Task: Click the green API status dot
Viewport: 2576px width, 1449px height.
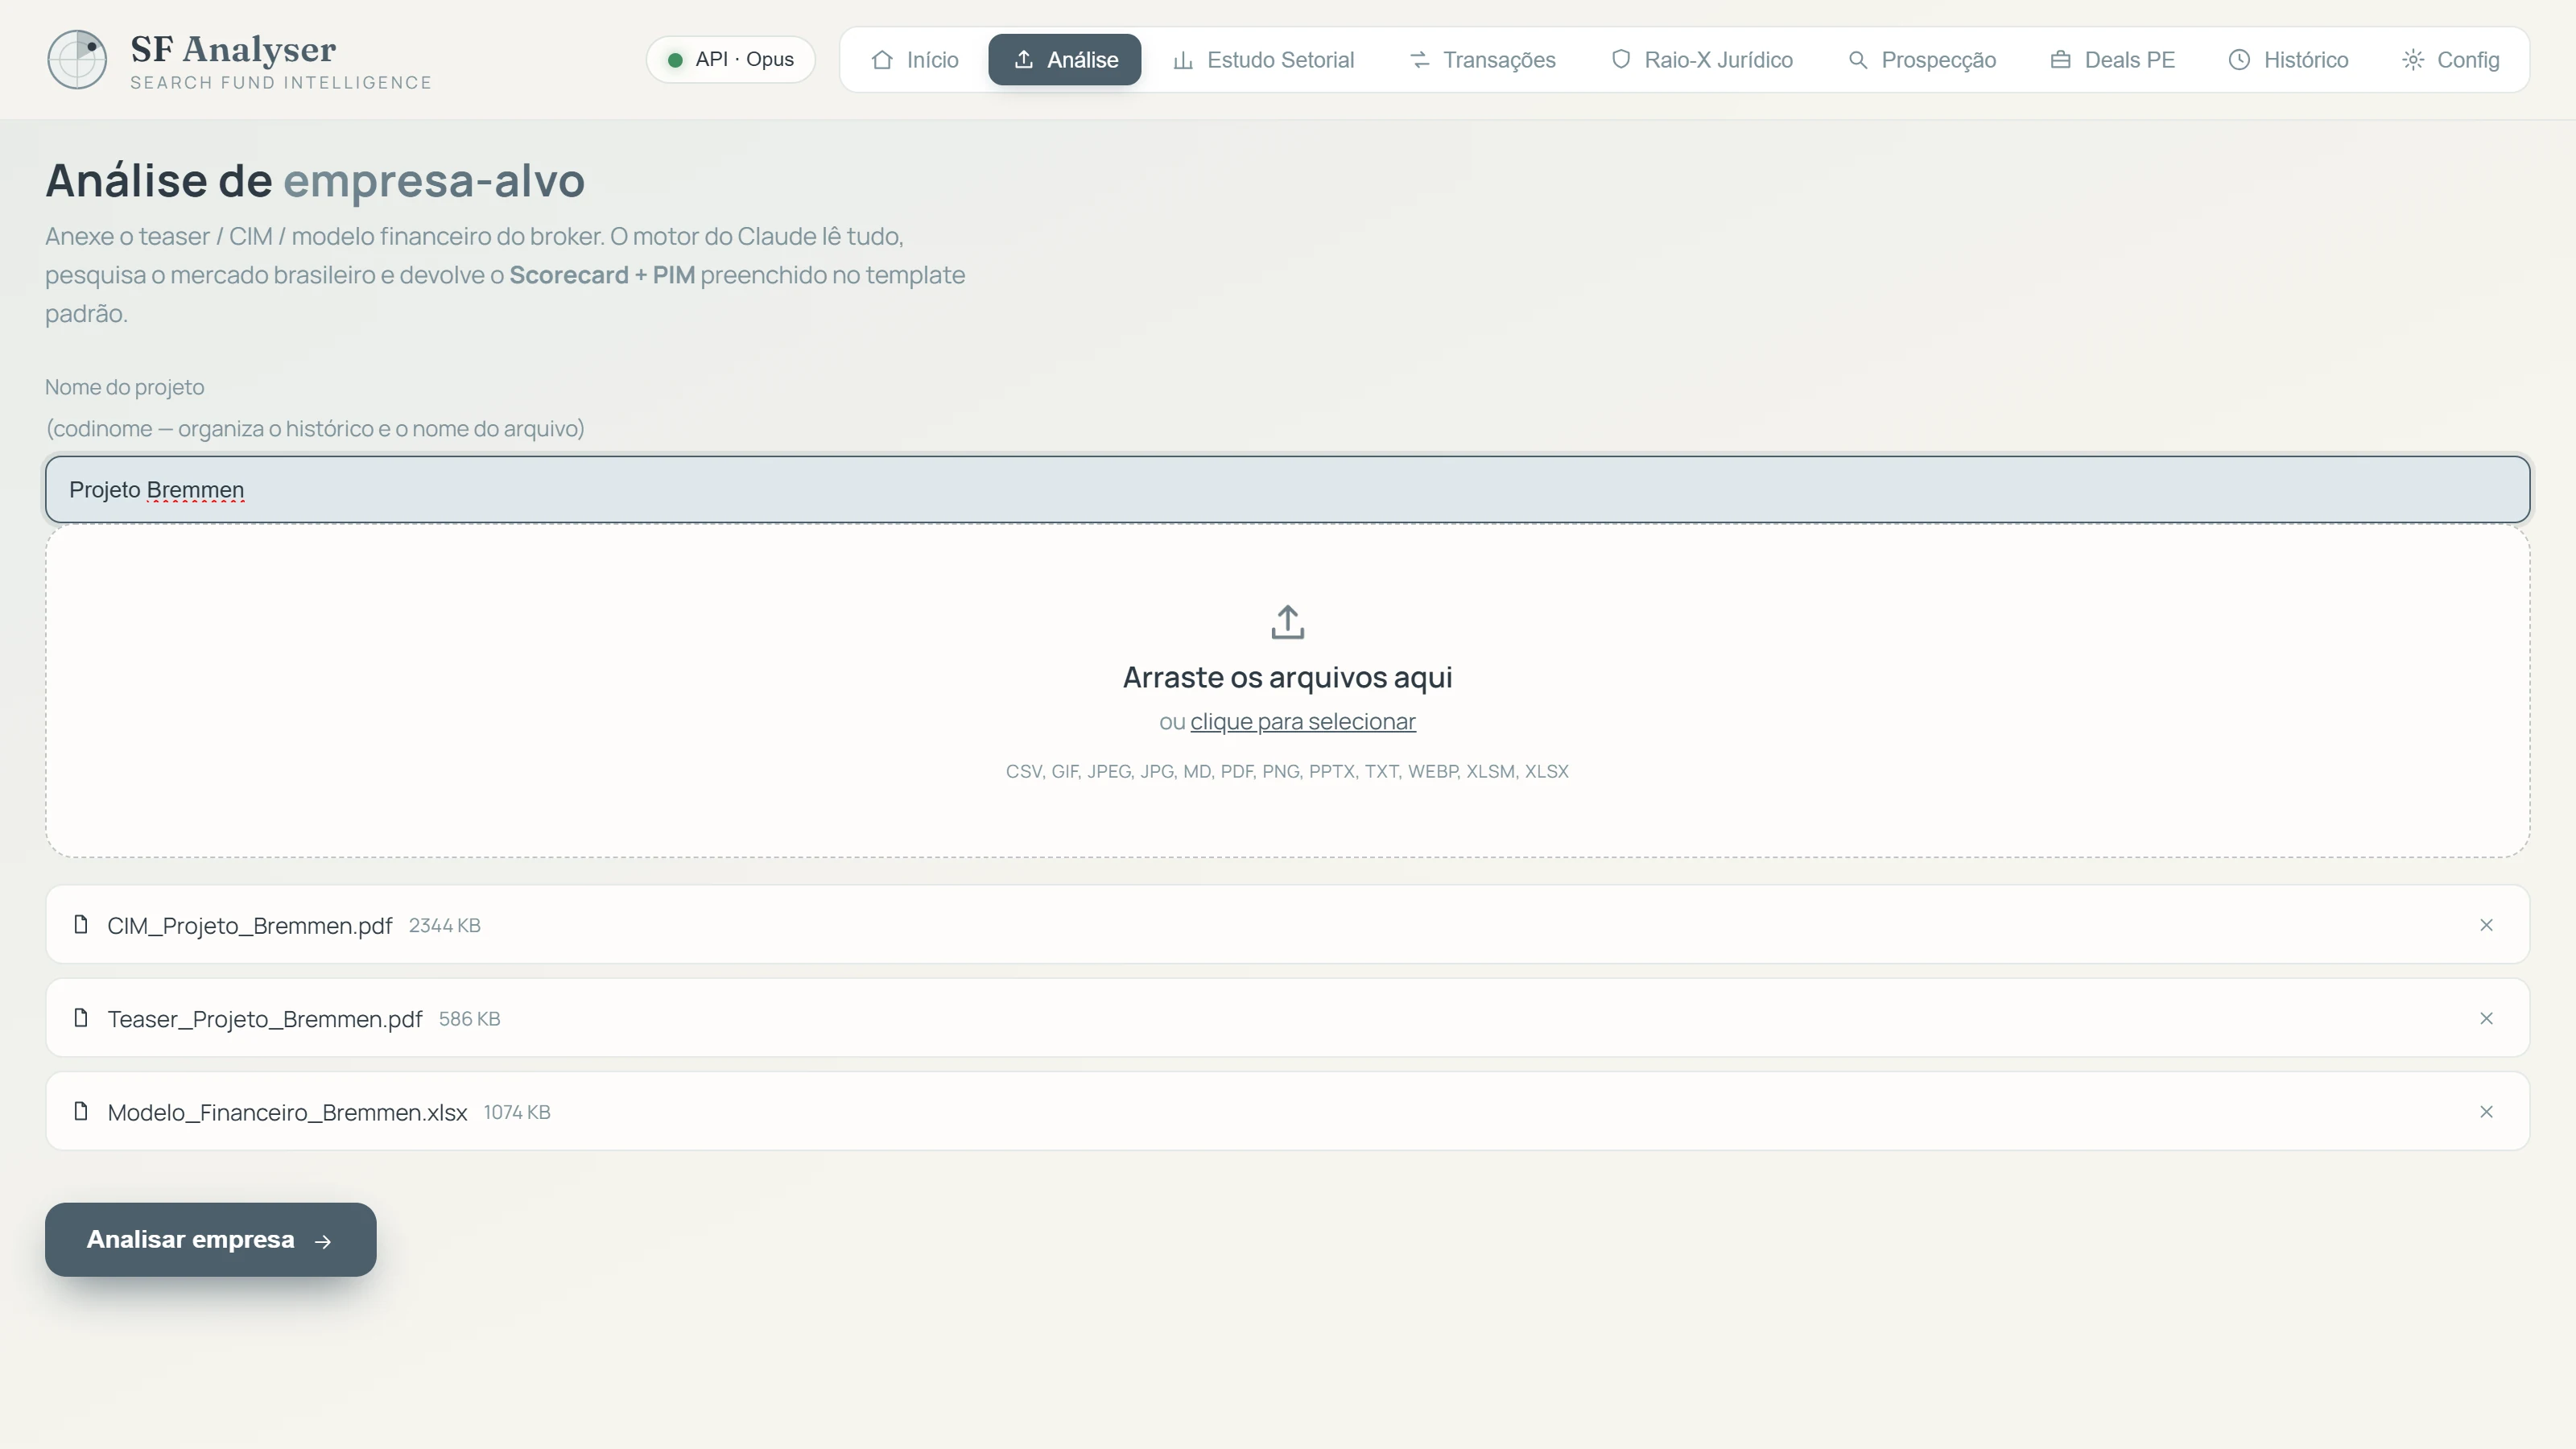Action: tap(675, 60)
